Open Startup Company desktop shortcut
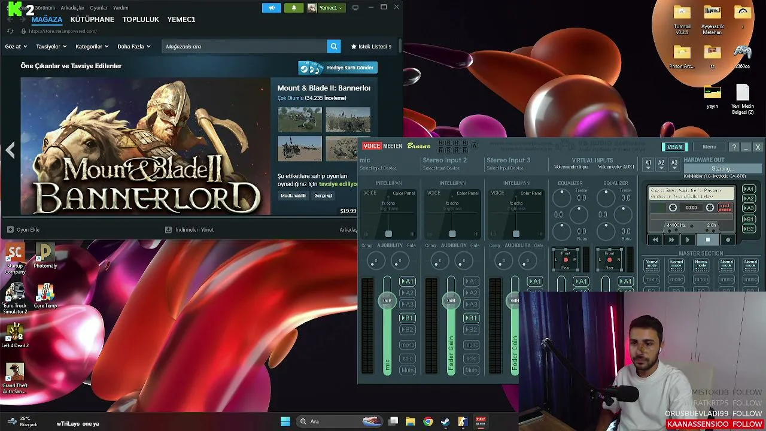This screenshot has height=431, width=766. point(15,259)
